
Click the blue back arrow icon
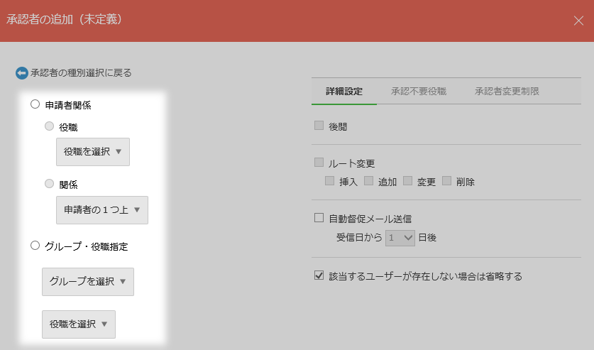pyautogui.click(x=21, y=73)
